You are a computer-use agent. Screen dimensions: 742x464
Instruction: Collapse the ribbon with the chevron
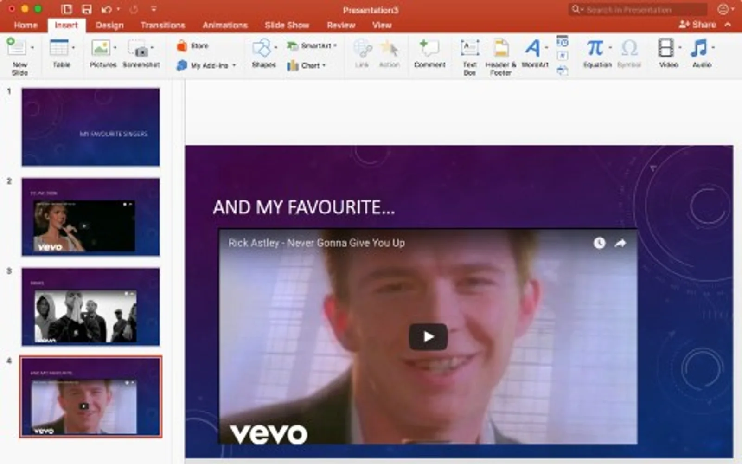pos(728,25)
